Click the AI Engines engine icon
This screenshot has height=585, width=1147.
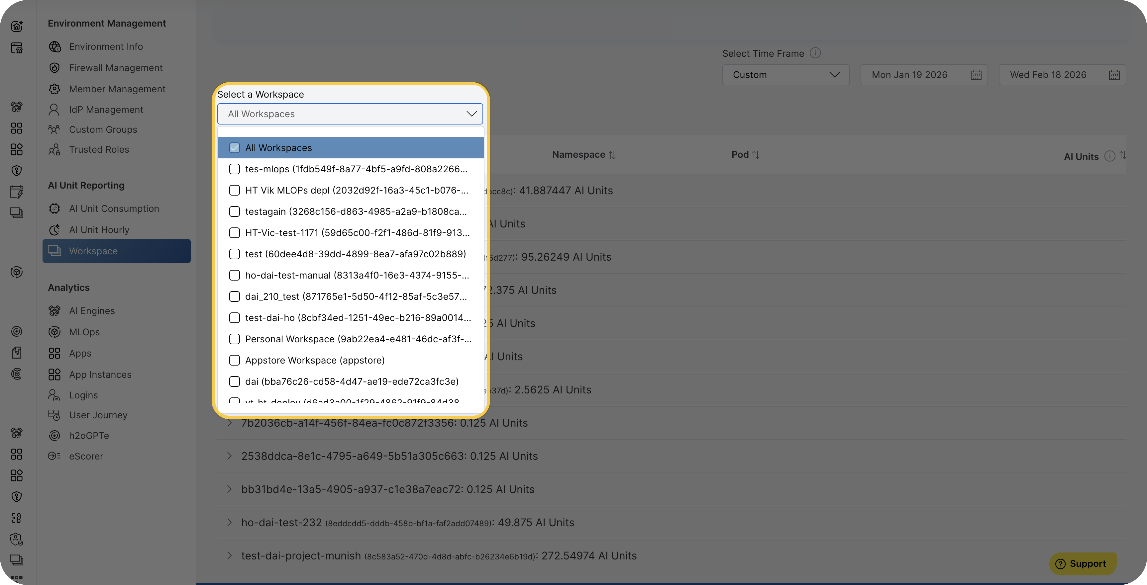[54, 310]
